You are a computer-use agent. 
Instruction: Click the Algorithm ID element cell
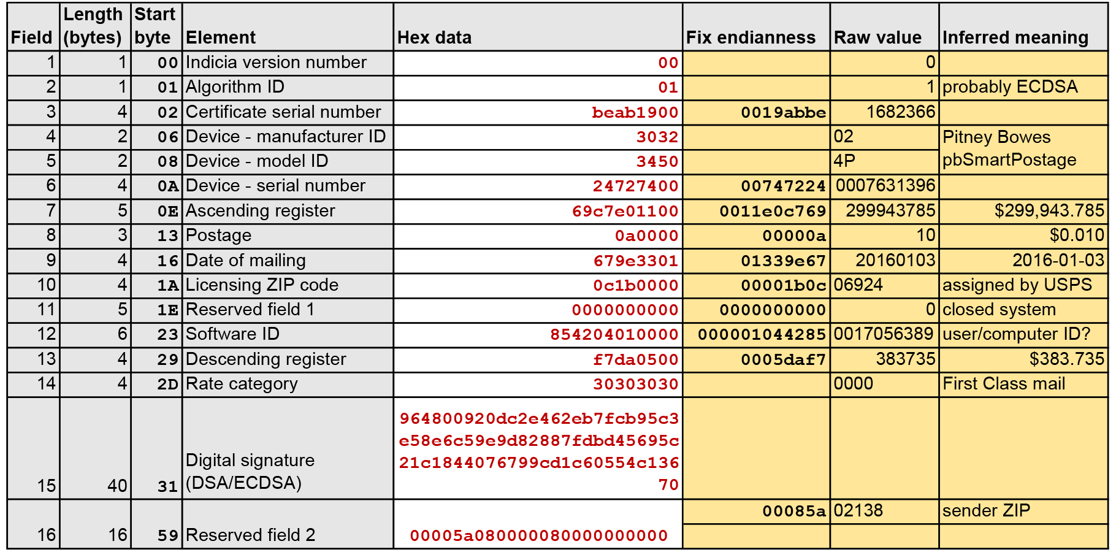(x=288, y=88)
